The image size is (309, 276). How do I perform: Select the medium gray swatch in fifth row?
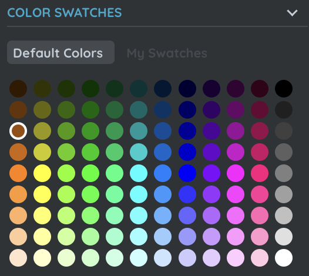(284, 173)
